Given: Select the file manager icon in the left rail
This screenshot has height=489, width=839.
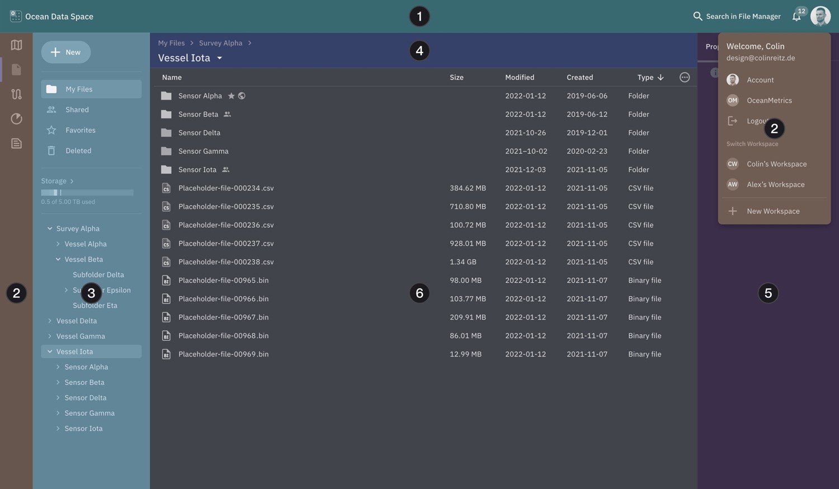Looking at the screenshot, I should tap(16, 69).
